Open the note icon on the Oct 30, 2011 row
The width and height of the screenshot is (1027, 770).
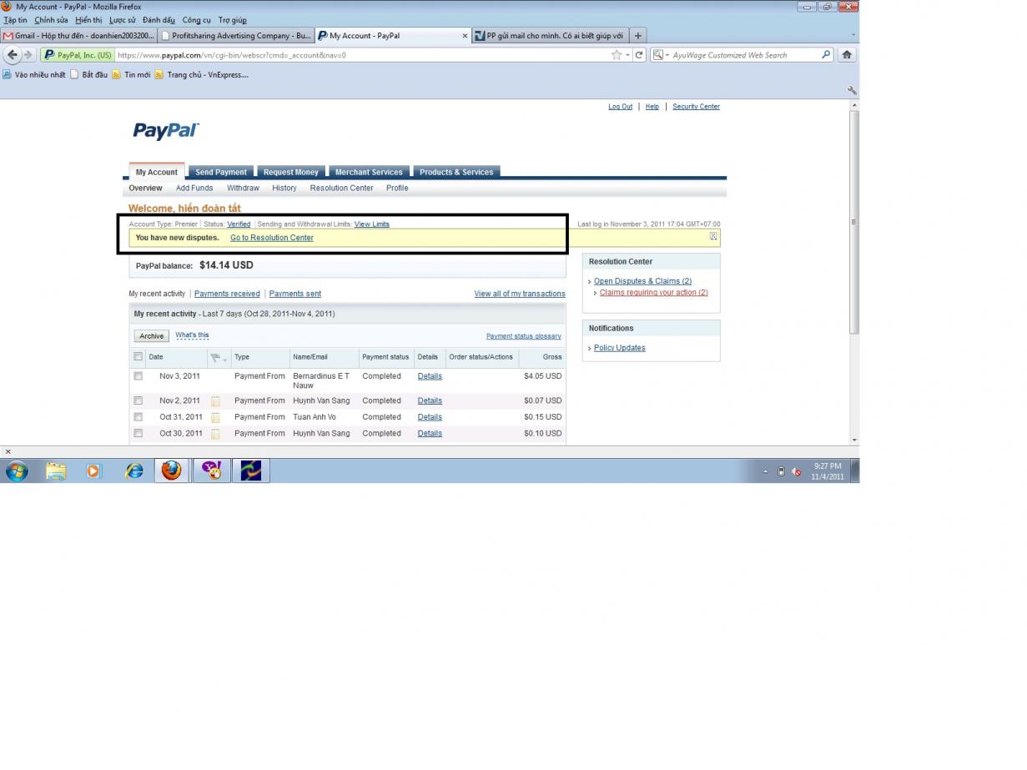pos(215,434)
